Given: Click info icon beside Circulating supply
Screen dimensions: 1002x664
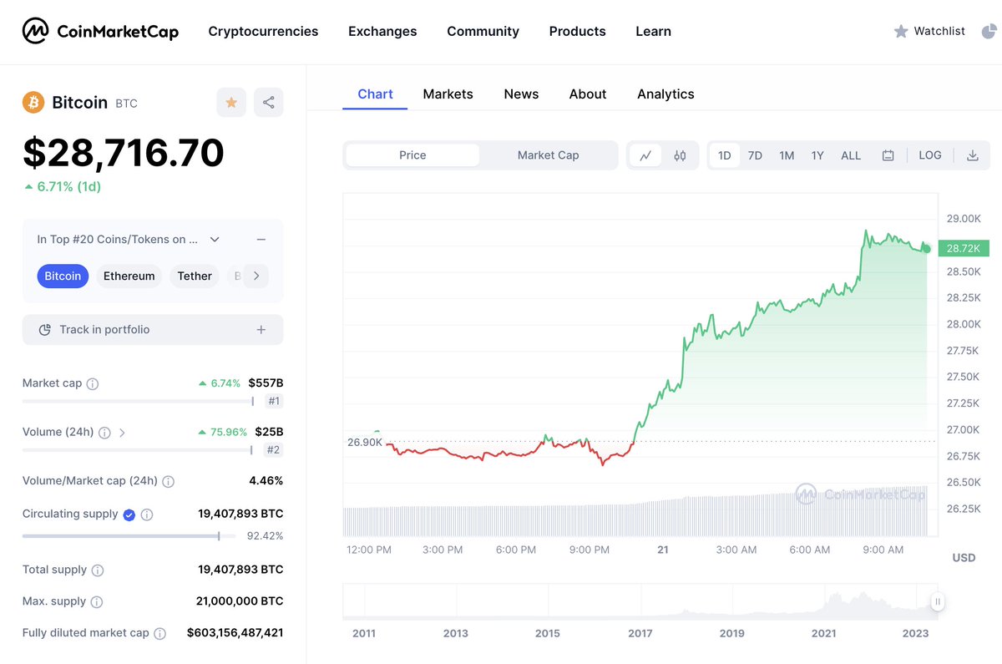Looking at the screenshot, I should click(147, 515).
